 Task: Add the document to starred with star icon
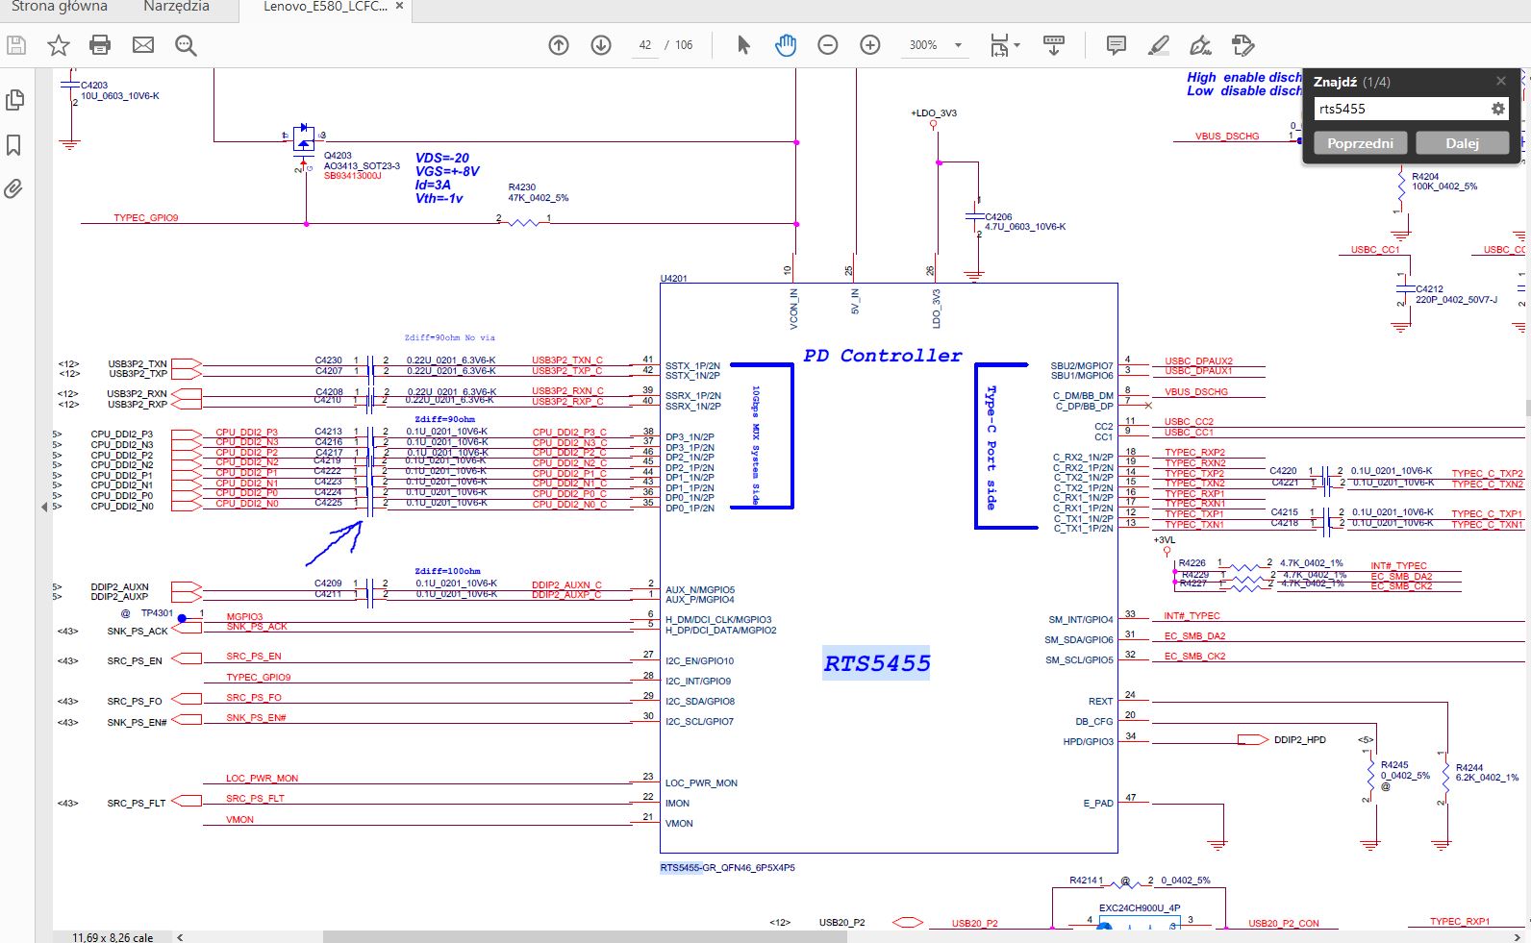point(59,45)
